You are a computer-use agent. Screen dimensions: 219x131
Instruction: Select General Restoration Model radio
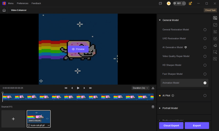[205, 30]
